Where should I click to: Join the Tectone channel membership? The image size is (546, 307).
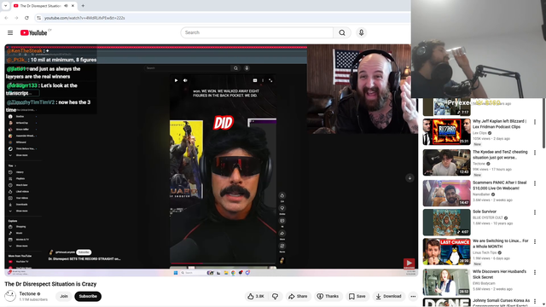click(64, 296)
